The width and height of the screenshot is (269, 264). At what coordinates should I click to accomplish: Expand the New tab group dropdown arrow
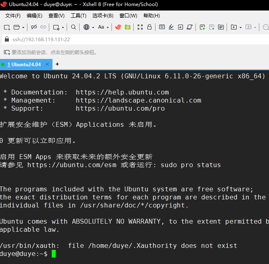click(x=240, y=27)
